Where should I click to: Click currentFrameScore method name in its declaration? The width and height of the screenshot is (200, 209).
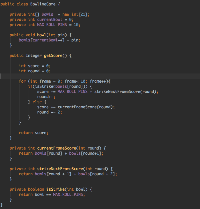(x=57, y=148)
